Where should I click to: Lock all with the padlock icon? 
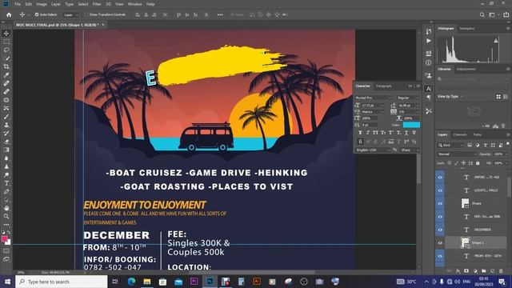pos(478,163)
